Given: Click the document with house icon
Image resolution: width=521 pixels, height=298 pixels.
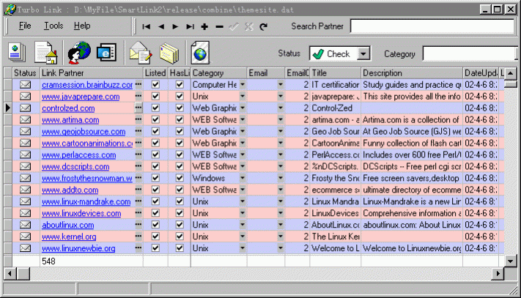Looking at the screenshot, I should (x=46, y=53).
